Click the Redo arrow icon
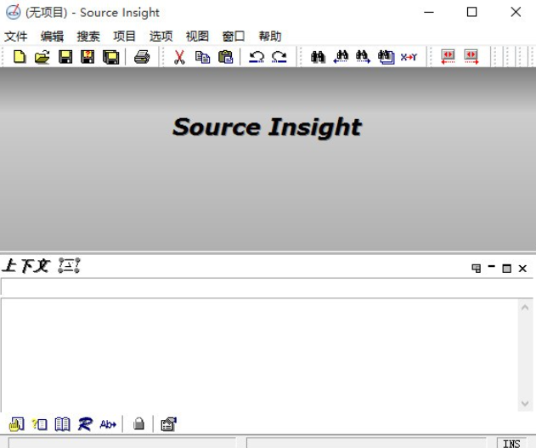This screenshot has height=448, width=536. pyautogui.click(x=279, y=57)
